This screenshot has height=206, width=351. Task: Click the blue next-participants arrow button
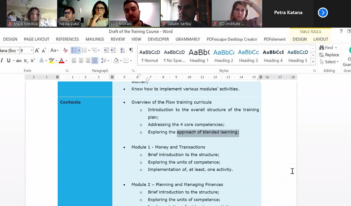(x=322, y=12)
